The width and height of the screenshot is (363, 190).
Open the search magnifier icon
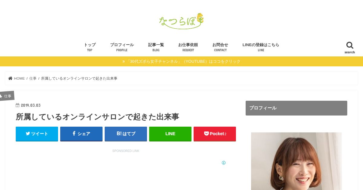(x=350, y=45)
